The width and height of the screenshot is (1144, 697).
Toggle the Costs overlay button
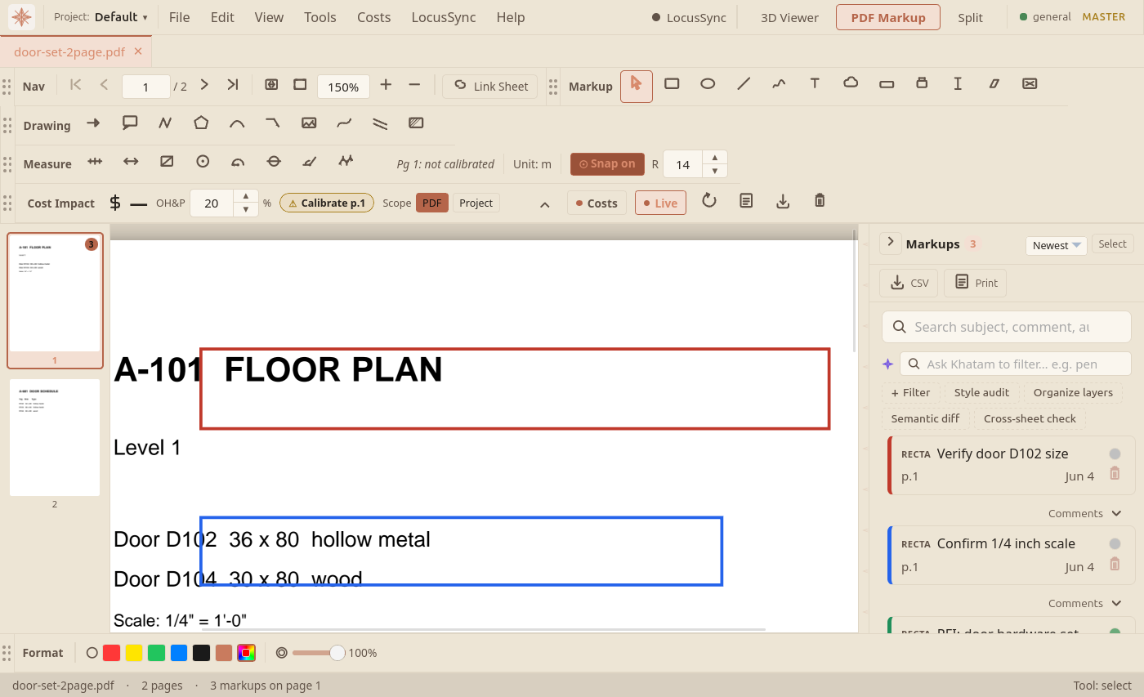[597, 203]
